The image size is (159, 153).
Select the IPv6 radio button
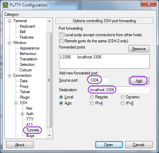[122, 103]
